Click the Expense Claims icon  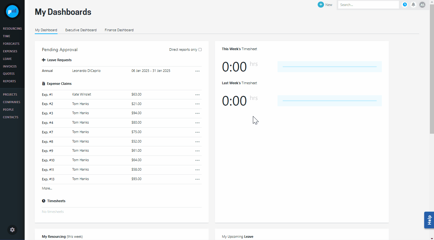click(x=44, y=84)
